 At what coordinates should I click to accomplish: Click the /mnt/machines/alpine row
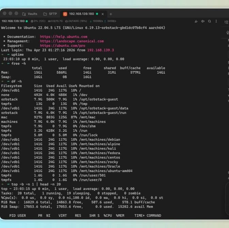coord(61,144)
